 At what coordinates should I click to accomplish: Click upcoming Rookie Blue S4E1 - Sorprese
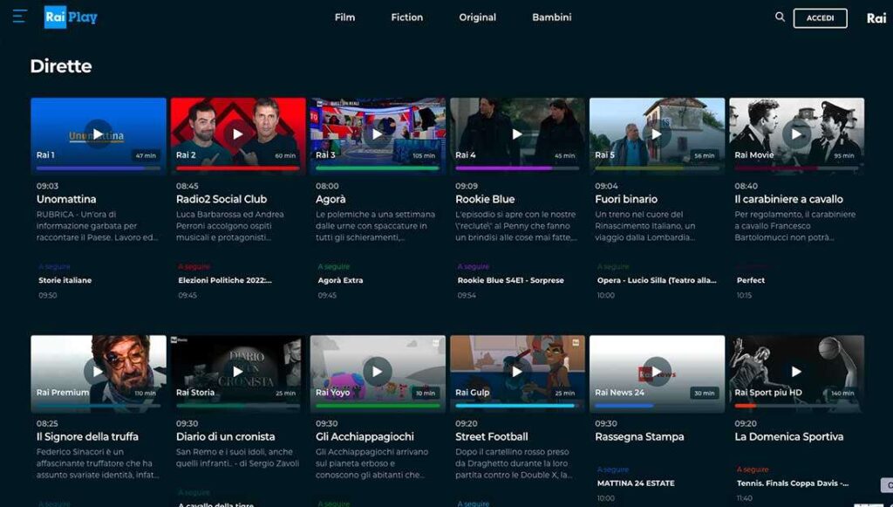[510, 280]
